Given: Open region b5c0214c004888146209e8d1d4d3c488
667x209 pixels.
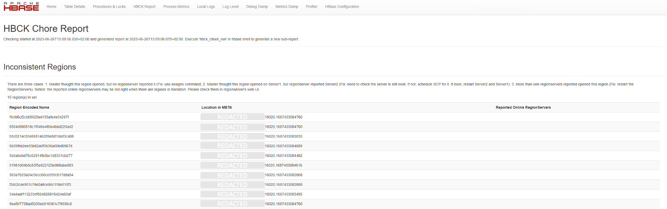Looking at the screenshot, I should pyautogui.click(x=41, y=136).
